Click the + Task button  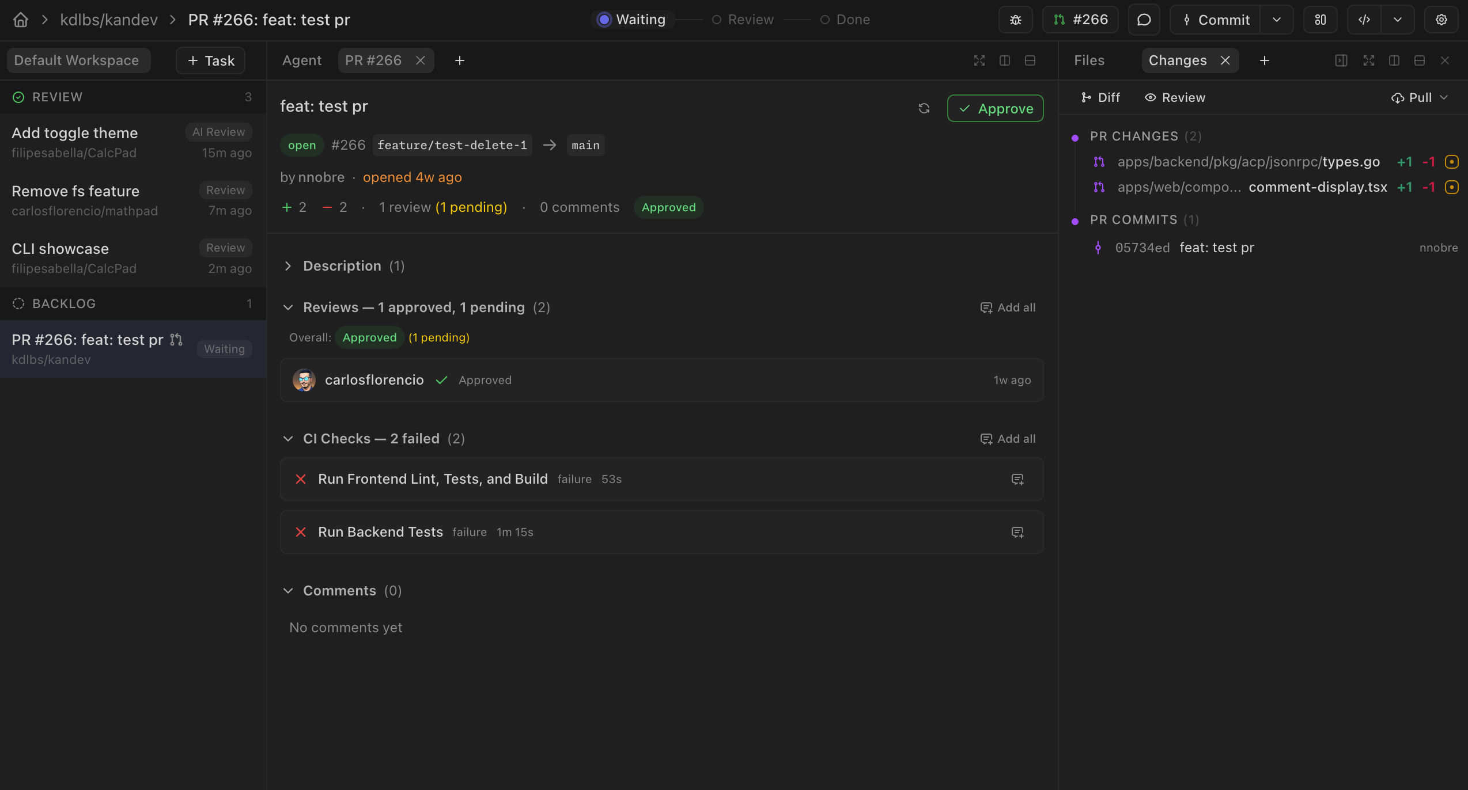click(x=211, y=60)
